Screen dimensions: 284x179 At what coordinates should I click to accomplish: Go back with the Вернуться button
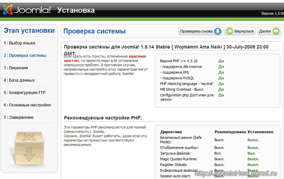click(x=240, y=31)
